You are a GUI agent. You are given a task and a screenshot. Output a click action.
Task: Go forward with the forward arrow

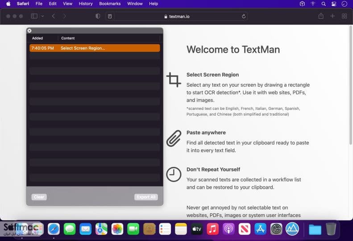[x=64, y=16]
